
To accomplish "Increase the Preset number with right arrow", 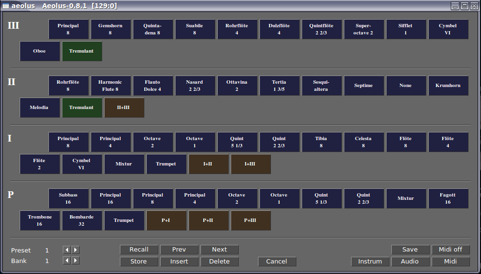I will click(x=75, y=250).
